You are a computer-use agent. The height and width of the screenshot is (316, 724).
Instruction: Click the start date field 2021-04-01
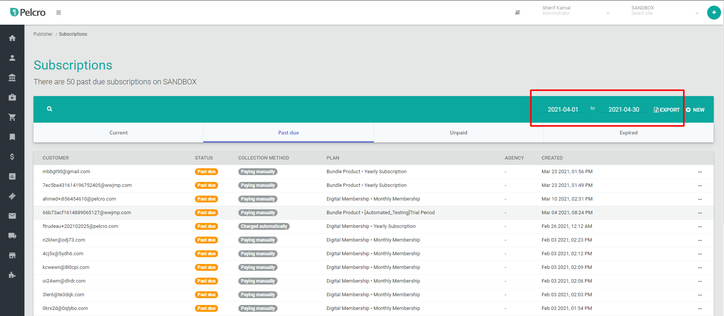point(563,109)
